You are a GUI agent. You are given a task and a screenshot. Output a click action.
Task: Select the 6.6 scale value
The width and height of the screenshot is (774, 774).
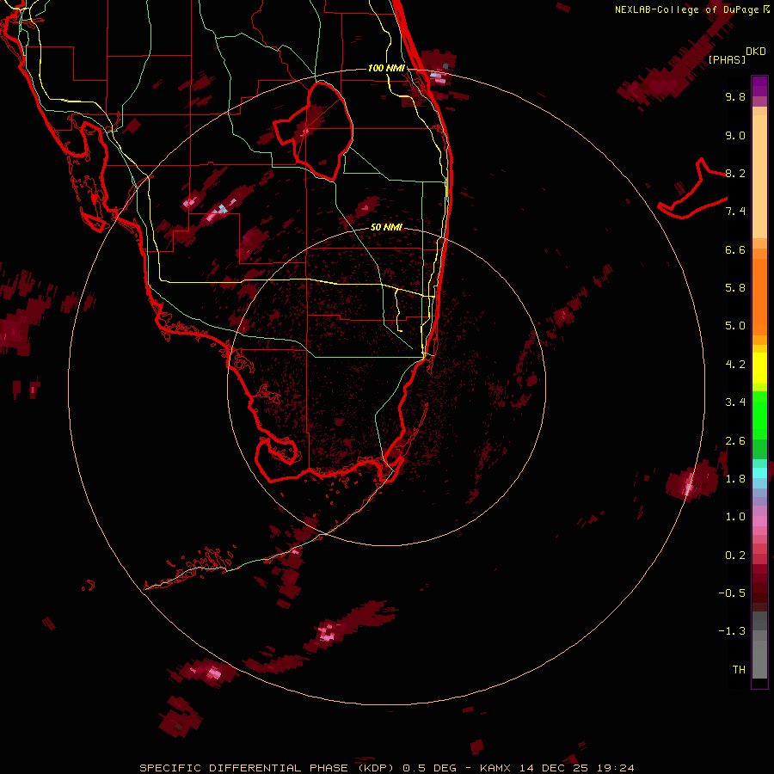735,249
